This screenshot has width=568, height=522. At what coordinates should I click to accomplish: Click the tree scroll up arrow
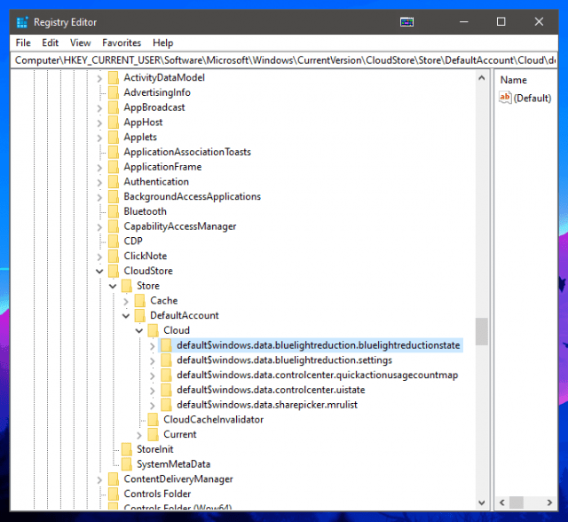pos(481,77)
